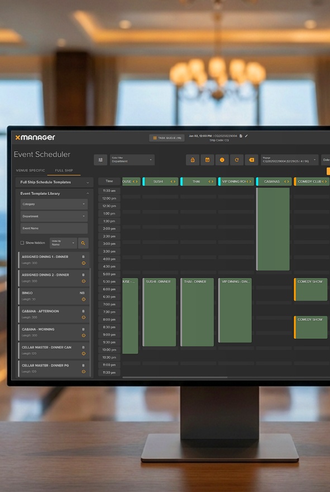Image resolution: width=330 pixels, height=492 pixels.
Task: Click clock icon on Cellar Master - Dinner PG
Action: coord(83,371)
